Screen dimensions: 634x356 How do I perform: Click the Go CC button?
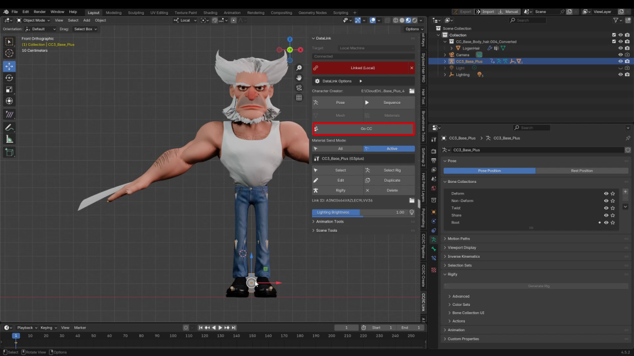pyautogui.click(x=365, y=129)
